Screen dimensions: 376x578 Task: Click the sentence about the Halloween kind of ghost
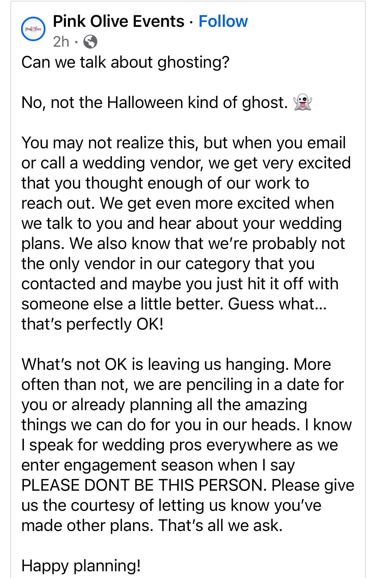pyautogui.click(x=155, y=103)
